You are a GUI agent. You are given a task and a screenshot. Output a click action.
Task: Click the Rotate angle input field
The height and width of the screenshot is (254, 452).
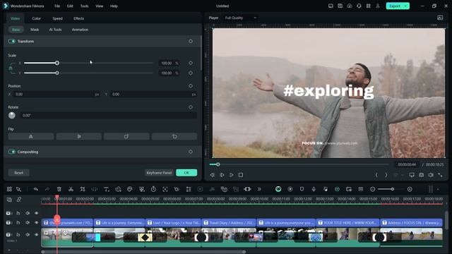point(109,116)
